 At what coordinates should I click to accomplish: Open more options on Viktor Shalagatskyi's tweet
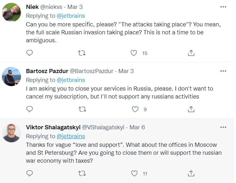tap(223, 127)
